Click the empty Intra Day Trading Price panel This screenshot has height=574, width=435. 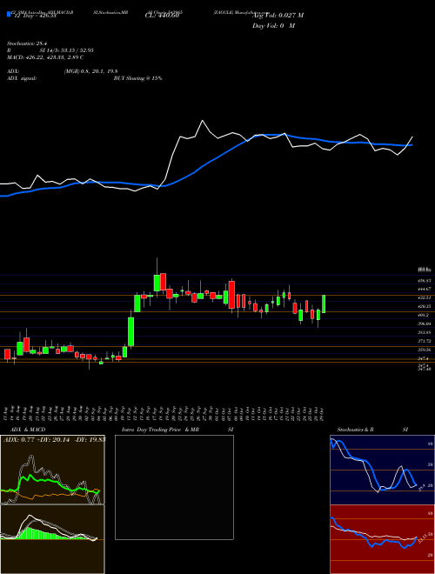[174, 487]
